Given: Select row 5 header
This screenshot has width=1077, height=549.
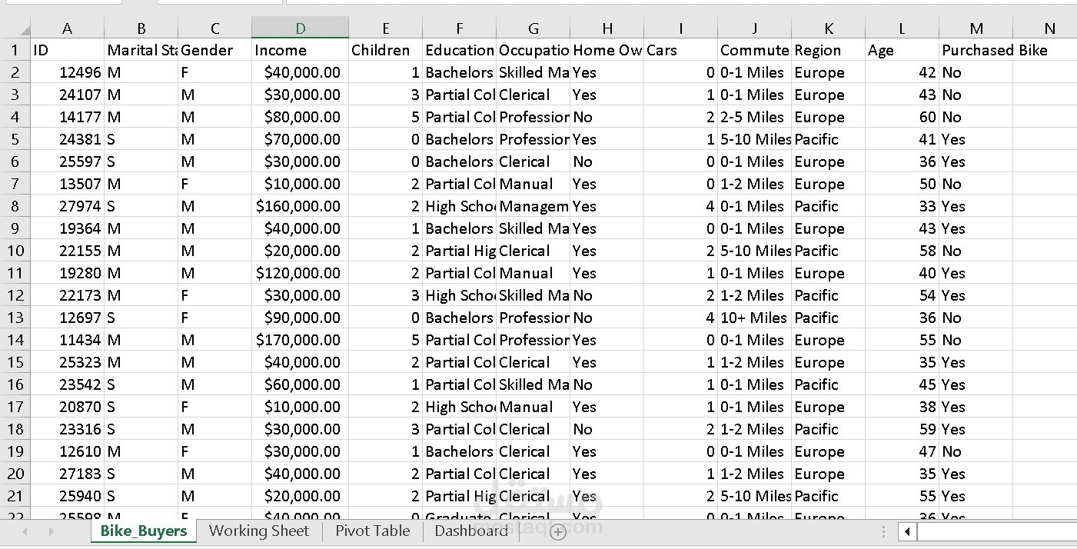Looking at the screenshot, I should click(x=15, y=139).
